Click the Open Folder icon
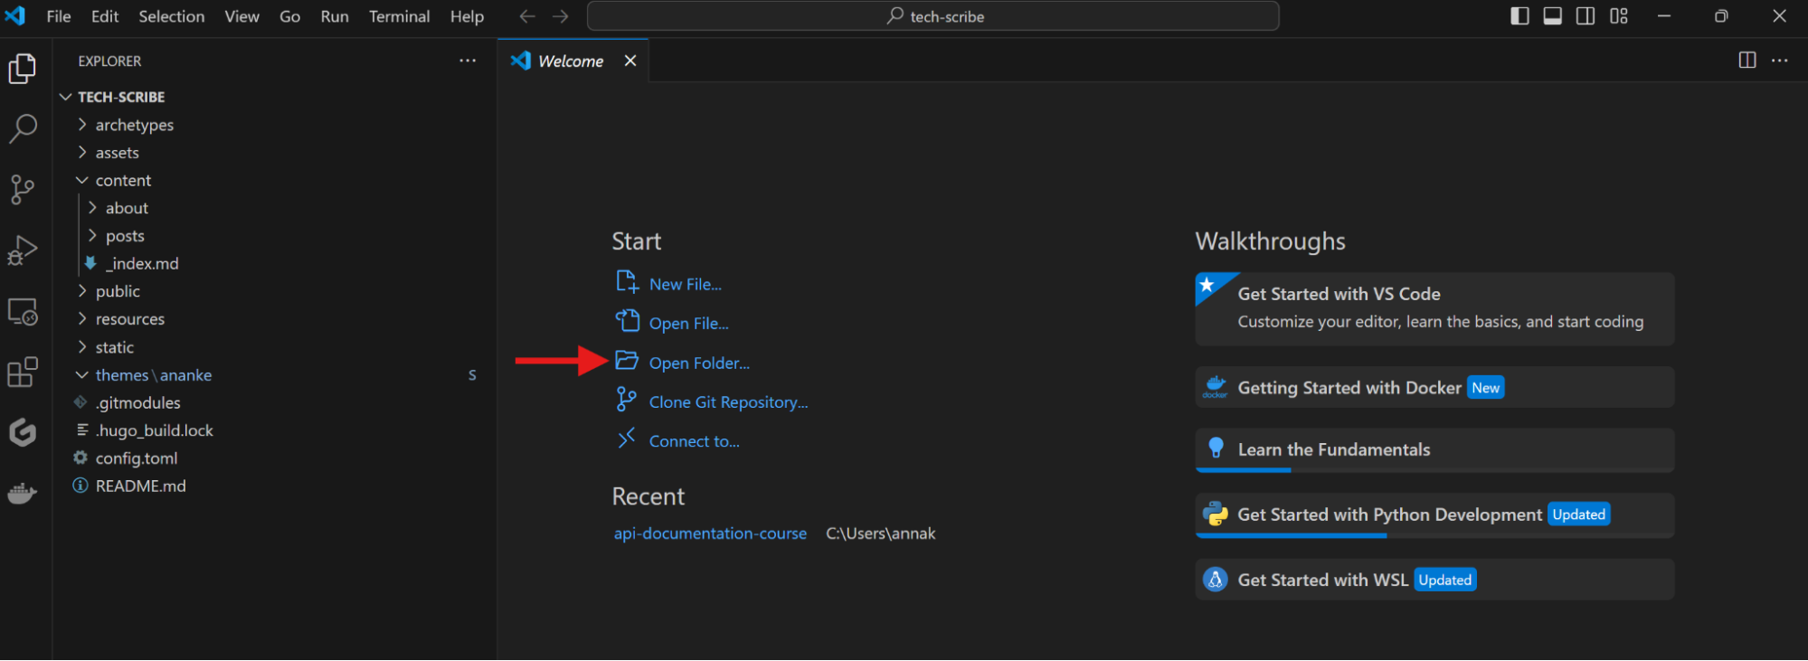The height and width of the screenshot is (661, 1808). point(627,361)
